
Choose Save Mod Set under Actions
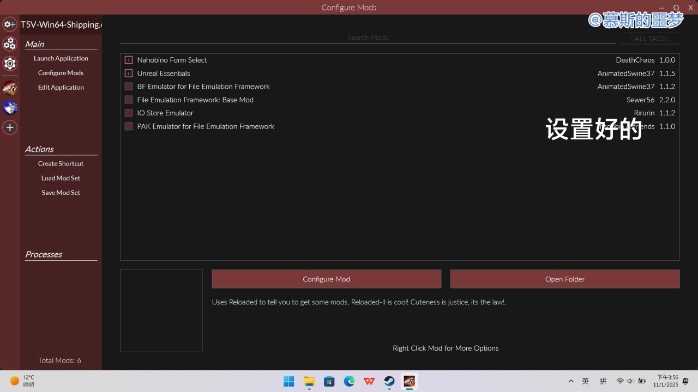click(61, 193)
